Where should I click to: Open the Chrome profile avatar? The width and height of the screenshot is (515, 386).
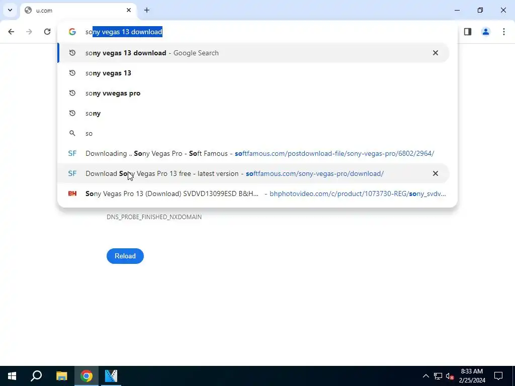[x=486, y=32]
